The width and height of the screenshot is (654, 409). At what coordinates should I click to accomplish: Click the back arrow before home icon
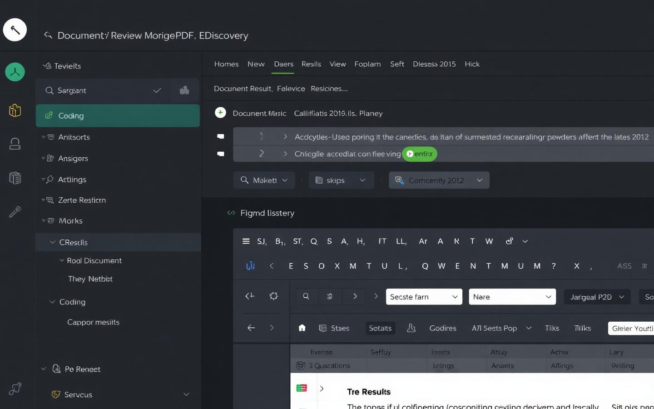pyautogui.click(x=251, y=328)
